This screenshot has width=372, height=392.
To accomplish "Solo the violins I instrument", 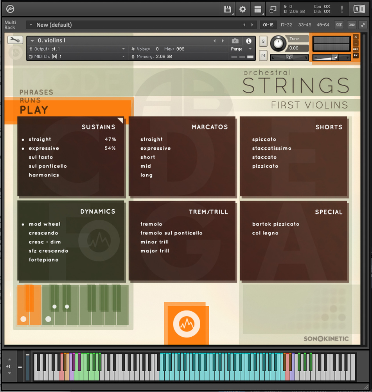I will pos(263,41).
